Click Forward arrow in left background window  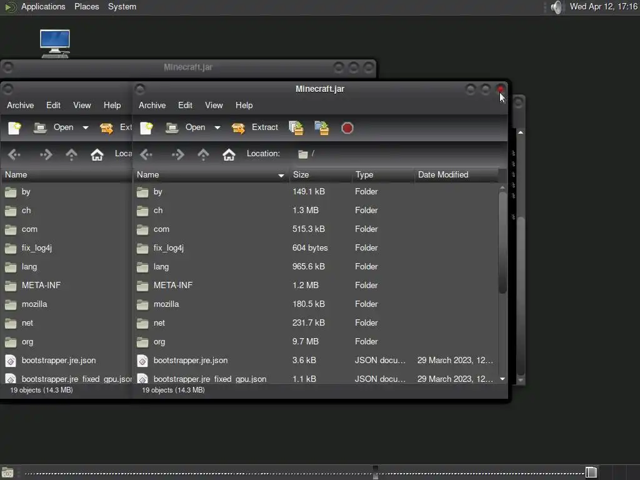(x=46, y=154)
